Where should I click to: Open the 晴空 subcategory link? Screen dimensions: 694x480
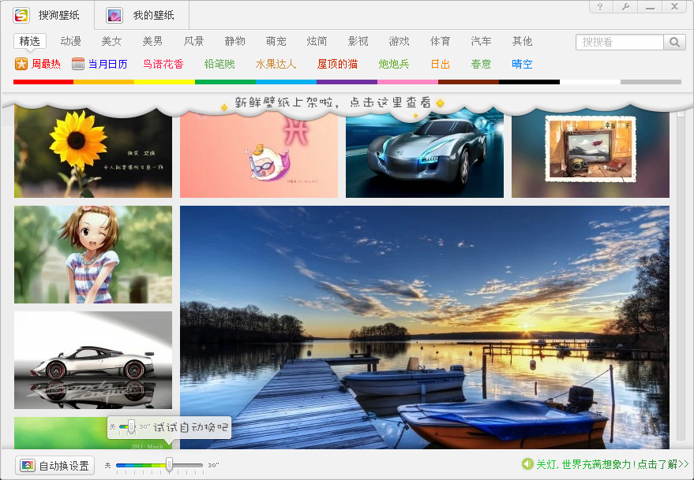pyautogui.click(x=520, y=64)
